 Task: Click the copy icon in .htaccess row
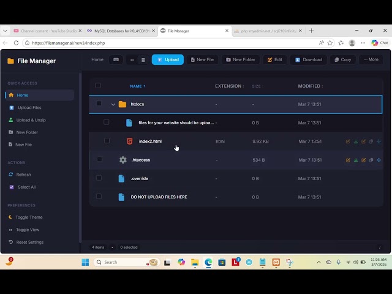click(371, 160)
